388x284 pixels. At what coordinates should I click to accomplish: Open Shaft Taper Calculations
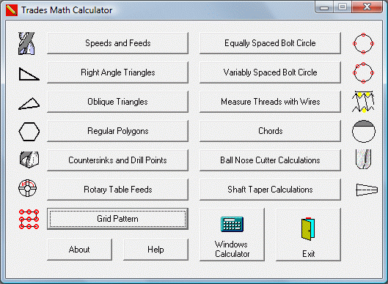(x=270, y=190)
